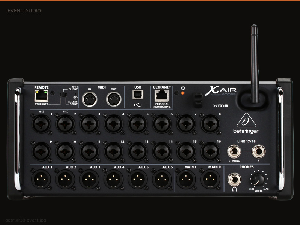The width and height of the screenshot is (300, 225).
Task: Click the MAIN R XLR output
Action: [x=210, y=180]
